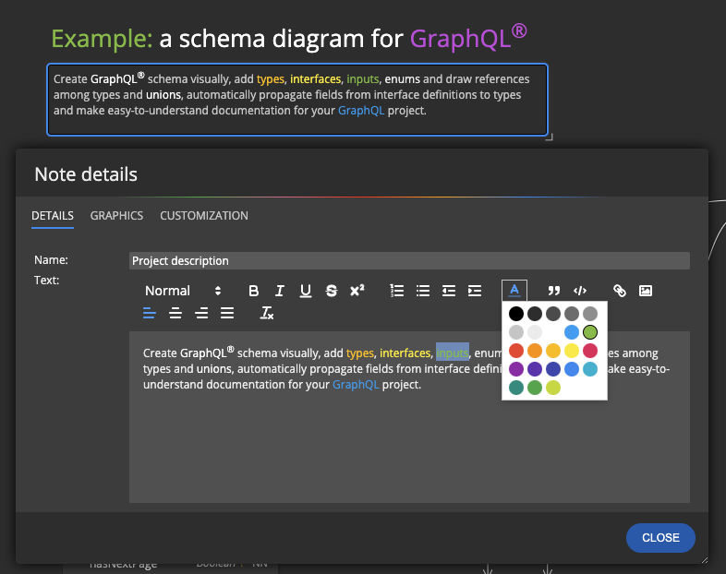Pick the orange color swatch

[535, 351]
